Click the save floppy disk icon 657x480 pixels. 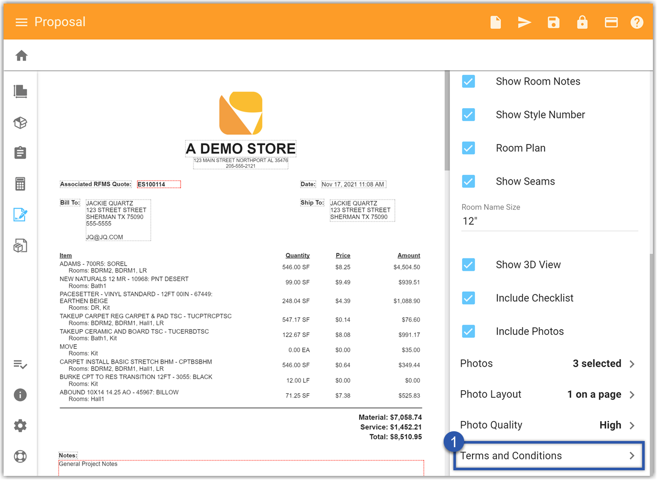point(553,22)
